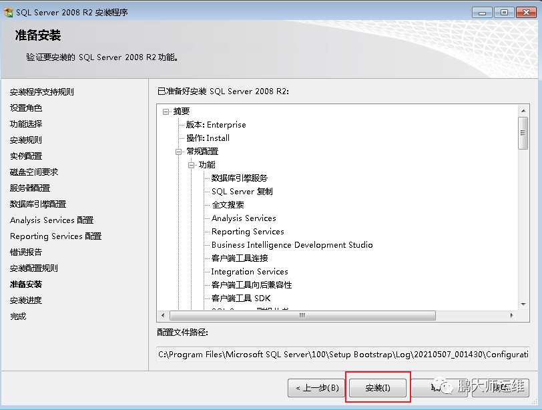Click 服务器配置 step in sidebar
Screen dimensions: 542x410
click(x=30, y=188)
